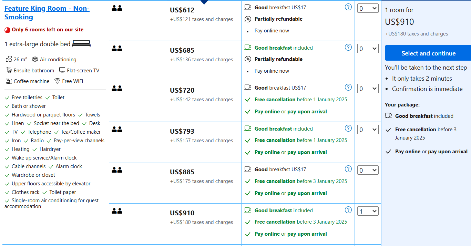This screenshot has width=471, height=246.
Task: Click the two-guest occupancy icon for US$885
Action: point(117,170)
